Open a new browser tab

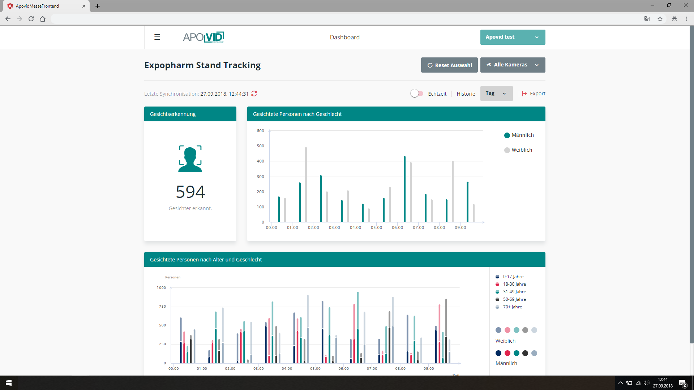(x=98, y=6)
